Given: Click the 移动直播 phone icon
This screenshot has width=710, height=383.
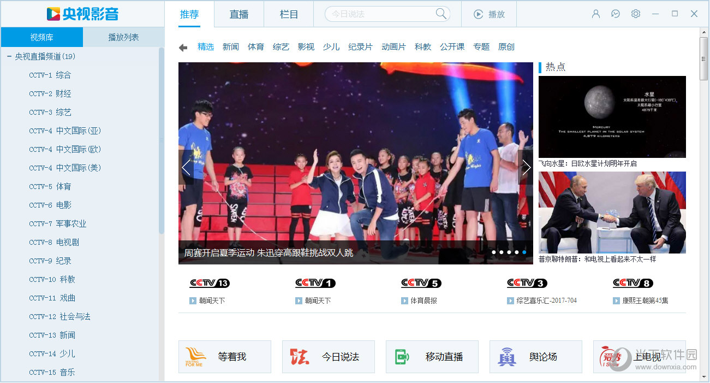Looking at the screenshot, I should (x=402, y=357).
